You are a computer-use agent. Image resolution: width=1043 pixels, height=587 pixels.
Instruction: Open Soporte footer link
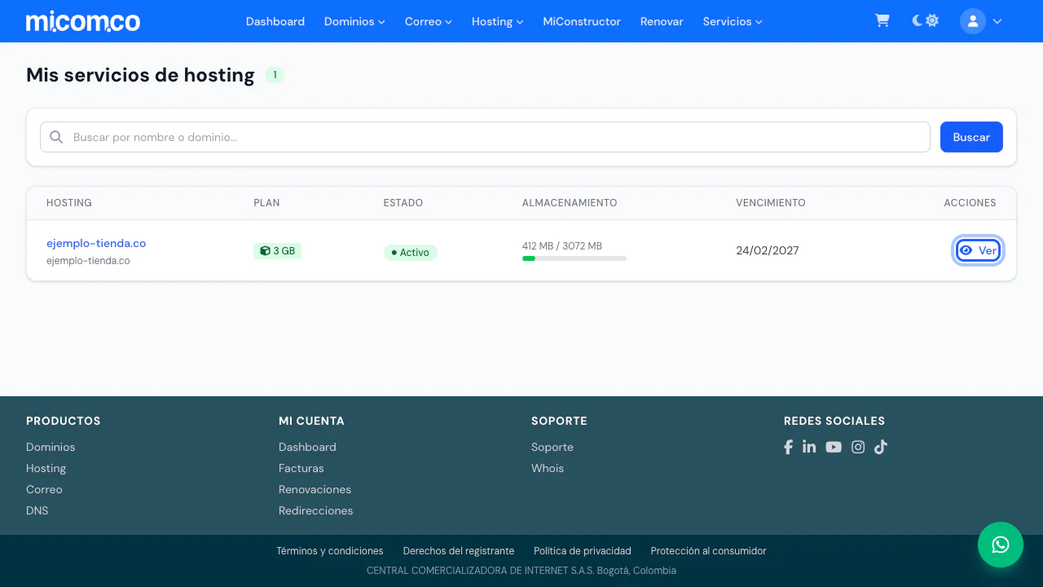pyautogui.click(x=552, y=447)
